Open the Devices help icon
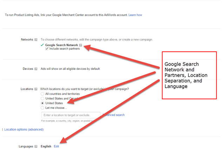The height and width of the screenshot is (159, 222). (36, 69)
